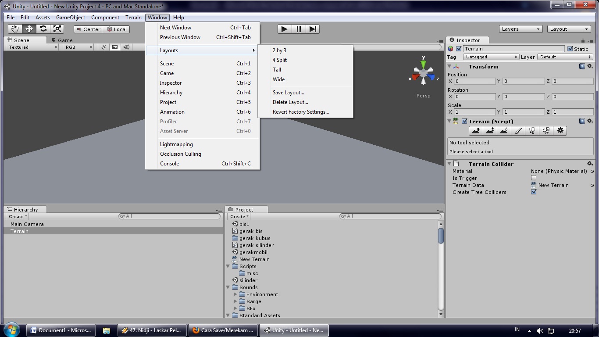The image size is (599, 337).
Task: Select the Scale tool in toolbar
Action: [x=57, y=29]
